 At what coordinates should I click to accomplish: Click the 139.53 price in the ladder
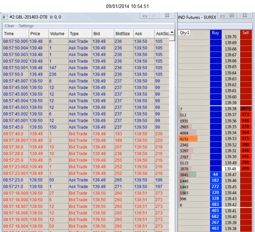(x=231, y=139)
